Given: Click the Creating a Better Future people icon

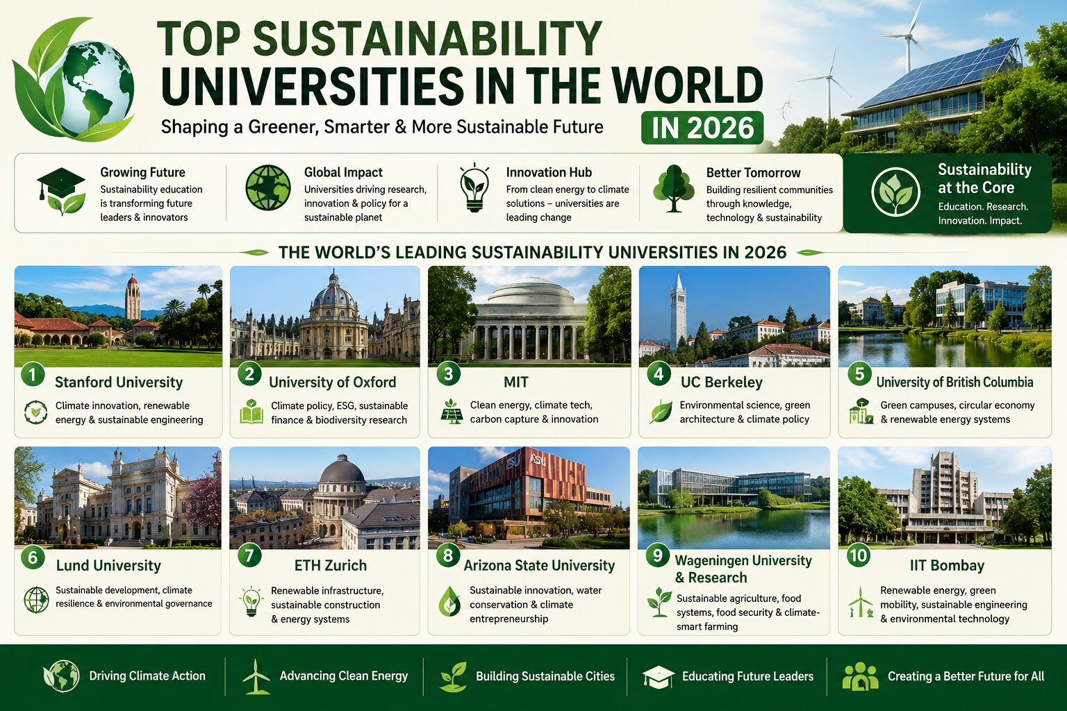Looking at the screenshot, I should [860, 676].
